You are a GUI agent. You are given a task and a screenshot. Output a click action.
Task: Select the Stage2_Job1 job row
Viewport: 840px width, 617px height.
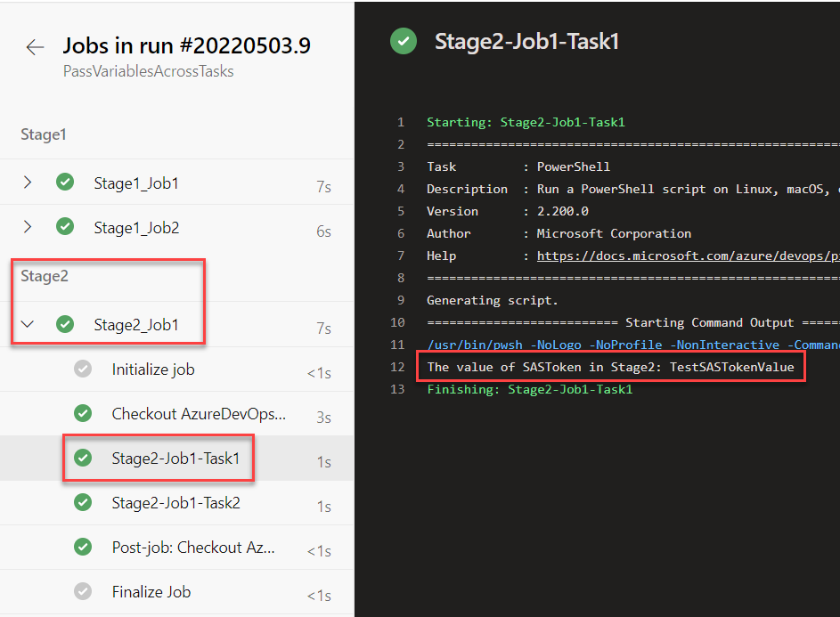click(176, 324)
